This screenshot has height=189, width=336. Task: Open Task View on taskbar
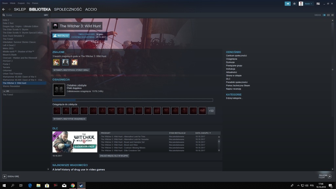[21, 186]
